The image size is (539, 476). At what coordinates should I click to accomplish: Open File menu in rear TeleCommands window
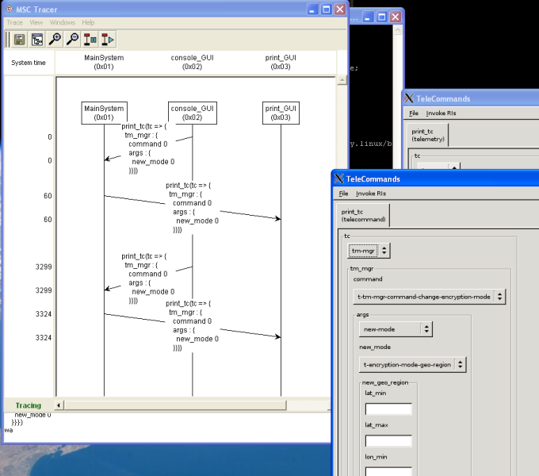click(x=414, y=113)
